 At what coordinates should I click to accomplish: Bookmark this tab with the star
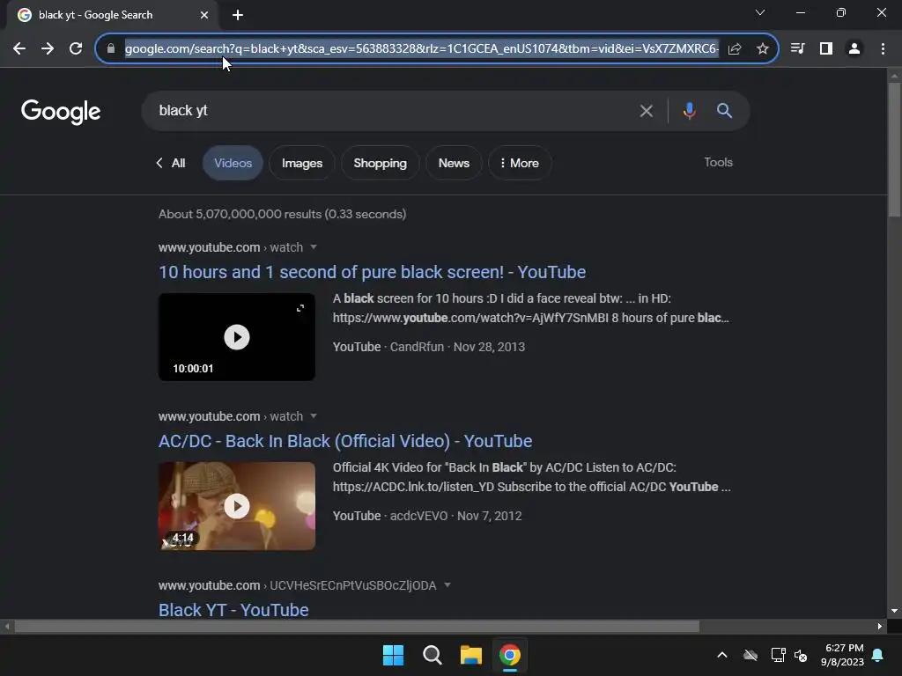(763, 49)
